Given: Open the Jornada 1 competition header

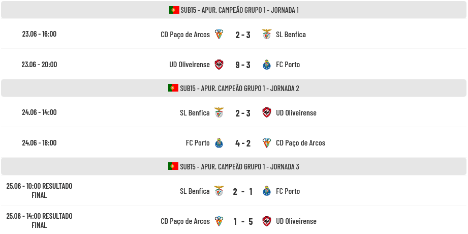Looking at the screenshot, I should click(x=234, y=10).
